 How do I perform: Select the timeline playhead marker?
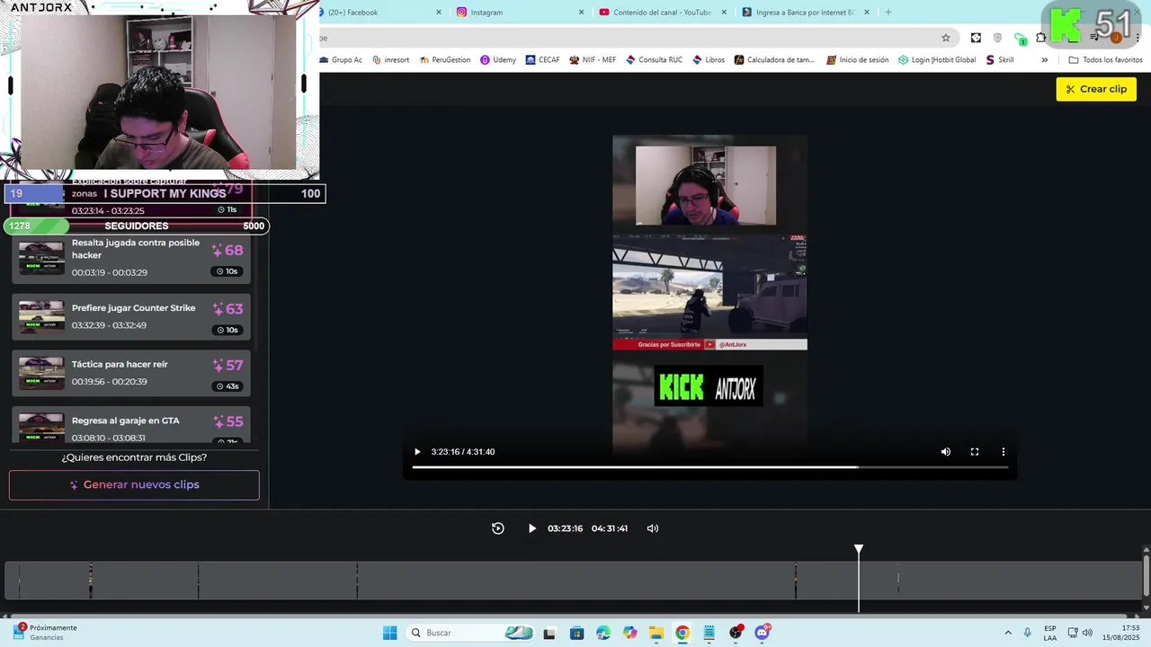pos(859,549)
